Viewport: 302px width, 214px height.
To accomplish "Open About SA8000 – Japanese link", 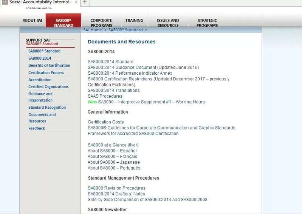I will (x=113, y=162).
